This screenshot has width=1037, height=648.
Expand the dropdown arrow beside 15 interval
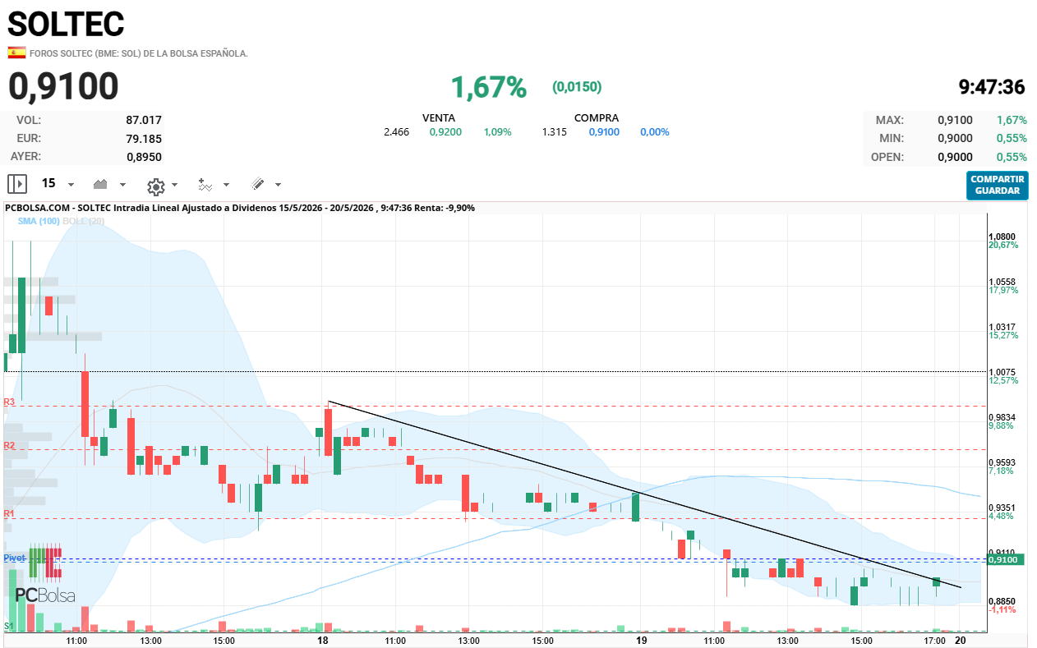[71, 185]
